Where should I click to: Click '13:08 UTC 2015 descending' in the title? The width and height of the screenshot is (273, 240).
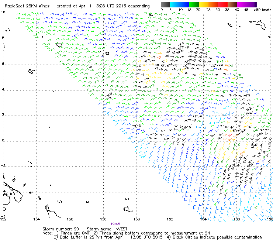point(122,6)
